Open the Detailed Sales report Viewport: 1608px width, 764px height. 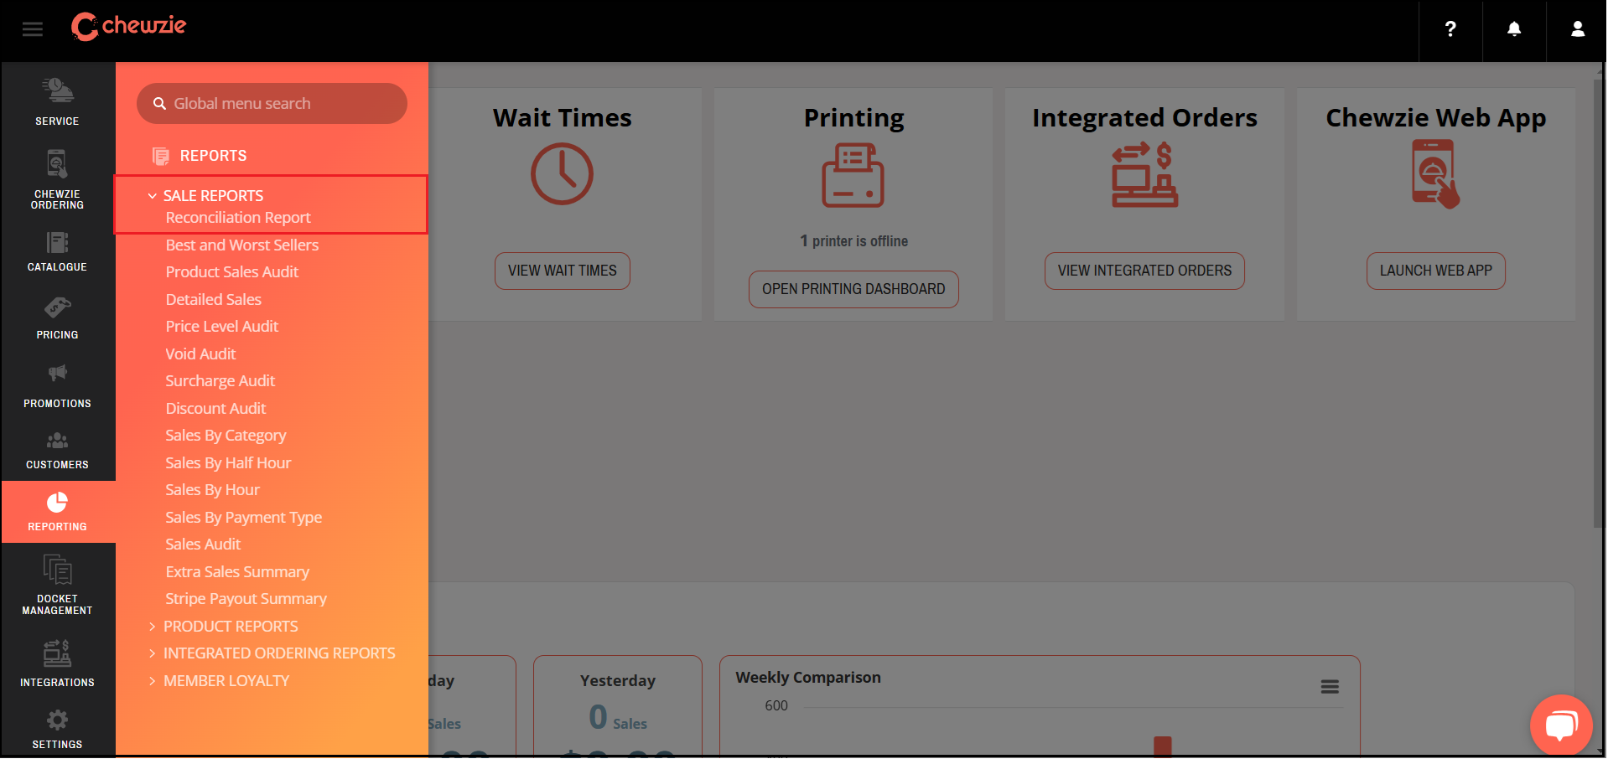tap(214, 300)
